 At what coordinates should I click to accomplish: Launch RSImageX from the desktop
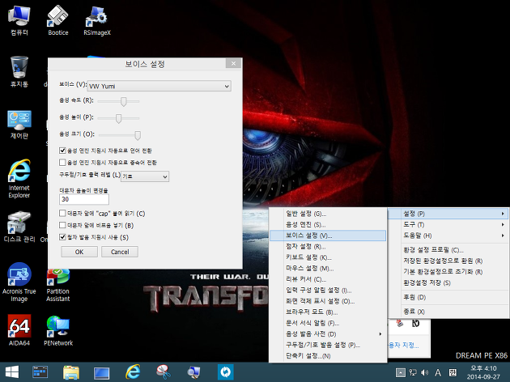click(97, 20)
